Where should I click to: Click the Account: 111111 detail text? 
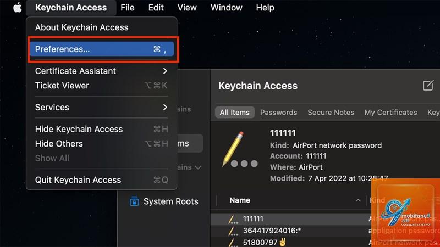pyautogui.click(x=298, y=156)
